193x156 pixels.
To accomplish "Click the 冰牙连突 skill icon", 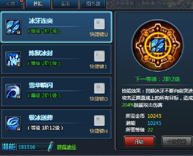I will tap(13, 27).
